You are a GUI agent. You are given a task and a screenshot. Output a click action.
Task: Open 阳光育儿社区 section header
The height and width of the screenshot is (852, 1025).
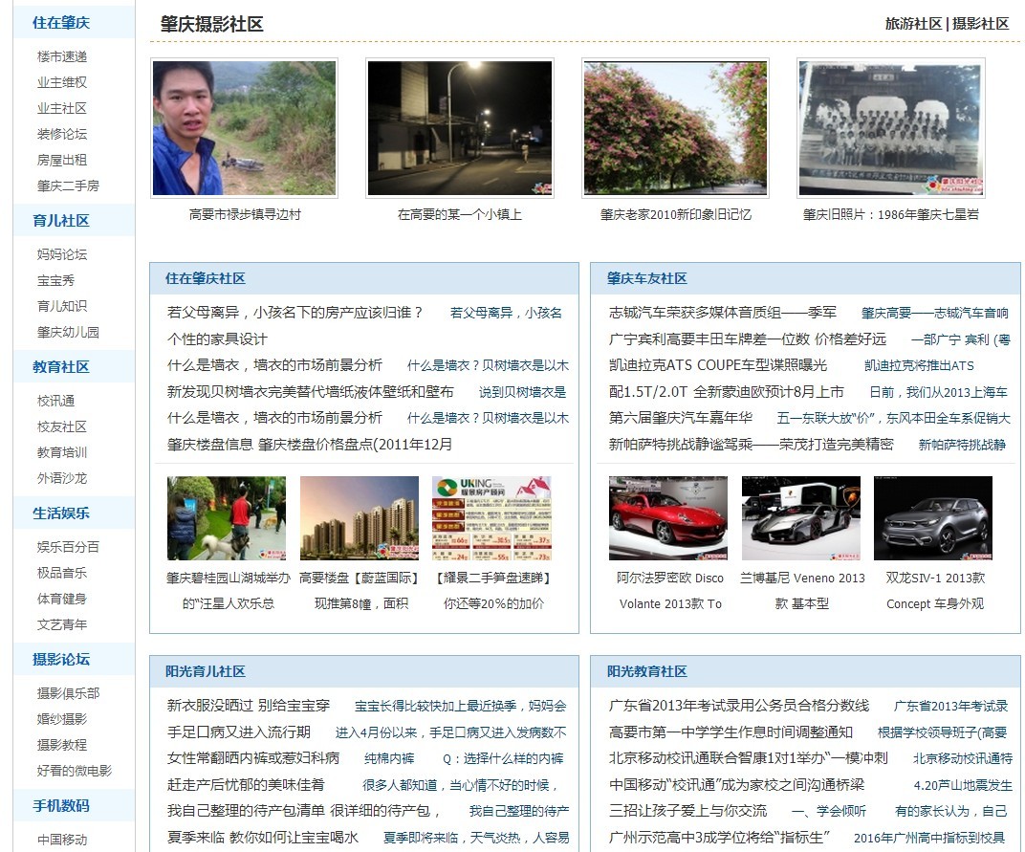(206, 671)
